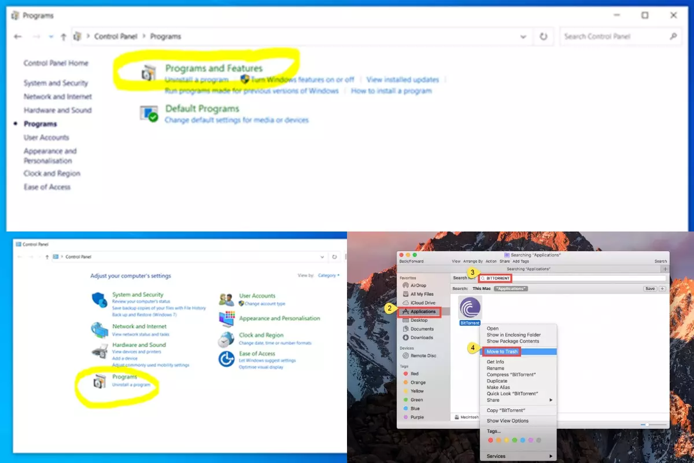Click the shield icon beside Turn Windows features
Image resolution: width=694 pixels, height=463 pixels.
pos(245,80)
